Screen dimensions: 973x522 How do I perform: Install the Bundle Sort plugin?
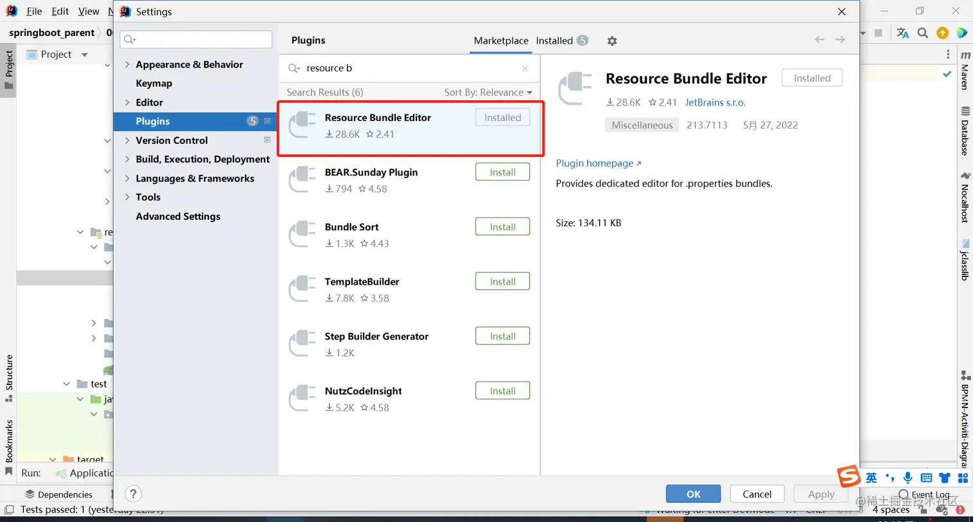[503, 227]
